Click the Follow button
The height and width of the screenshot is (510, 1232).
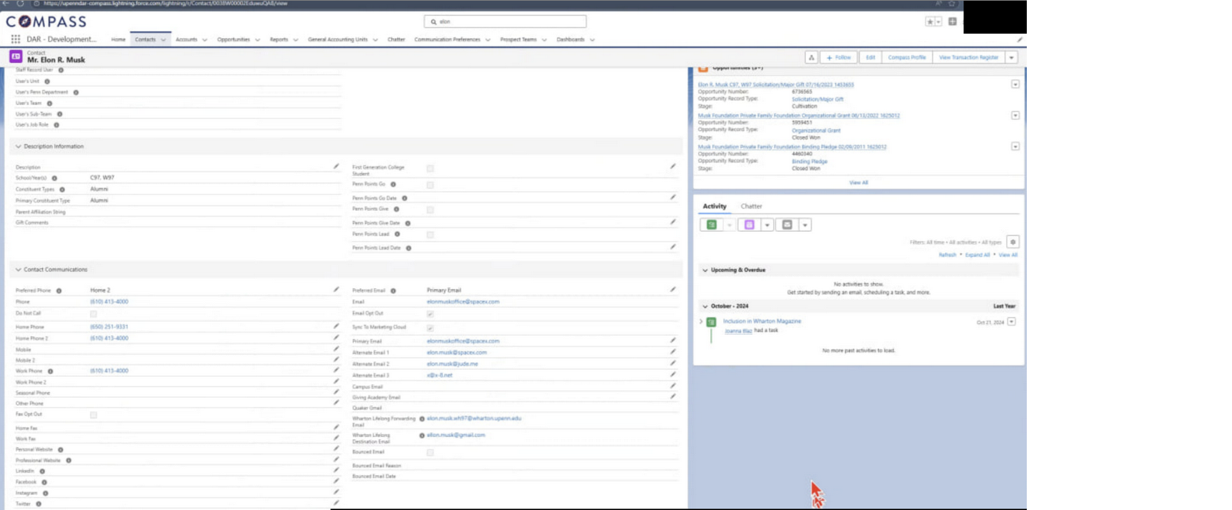click(x=839, y=57)
